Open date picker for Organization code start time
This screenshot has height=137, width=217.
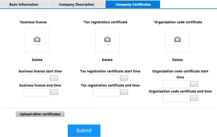click(x=194, y=84)
